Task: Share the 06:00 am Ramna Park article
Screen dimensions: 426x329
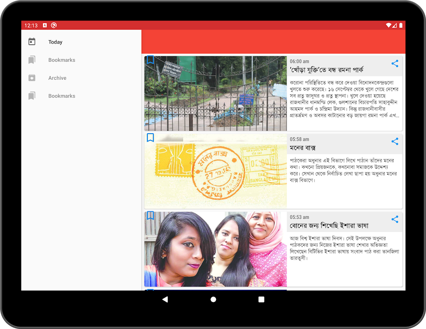Action: pos(395,63)
